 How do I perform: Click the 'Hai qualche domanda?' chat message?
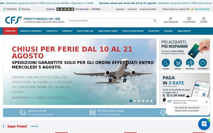coord(191,109)
